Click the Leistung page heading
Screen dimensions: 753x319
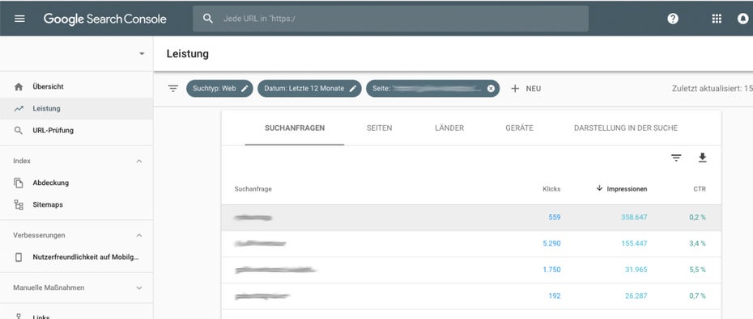click(x=188, y=53)
